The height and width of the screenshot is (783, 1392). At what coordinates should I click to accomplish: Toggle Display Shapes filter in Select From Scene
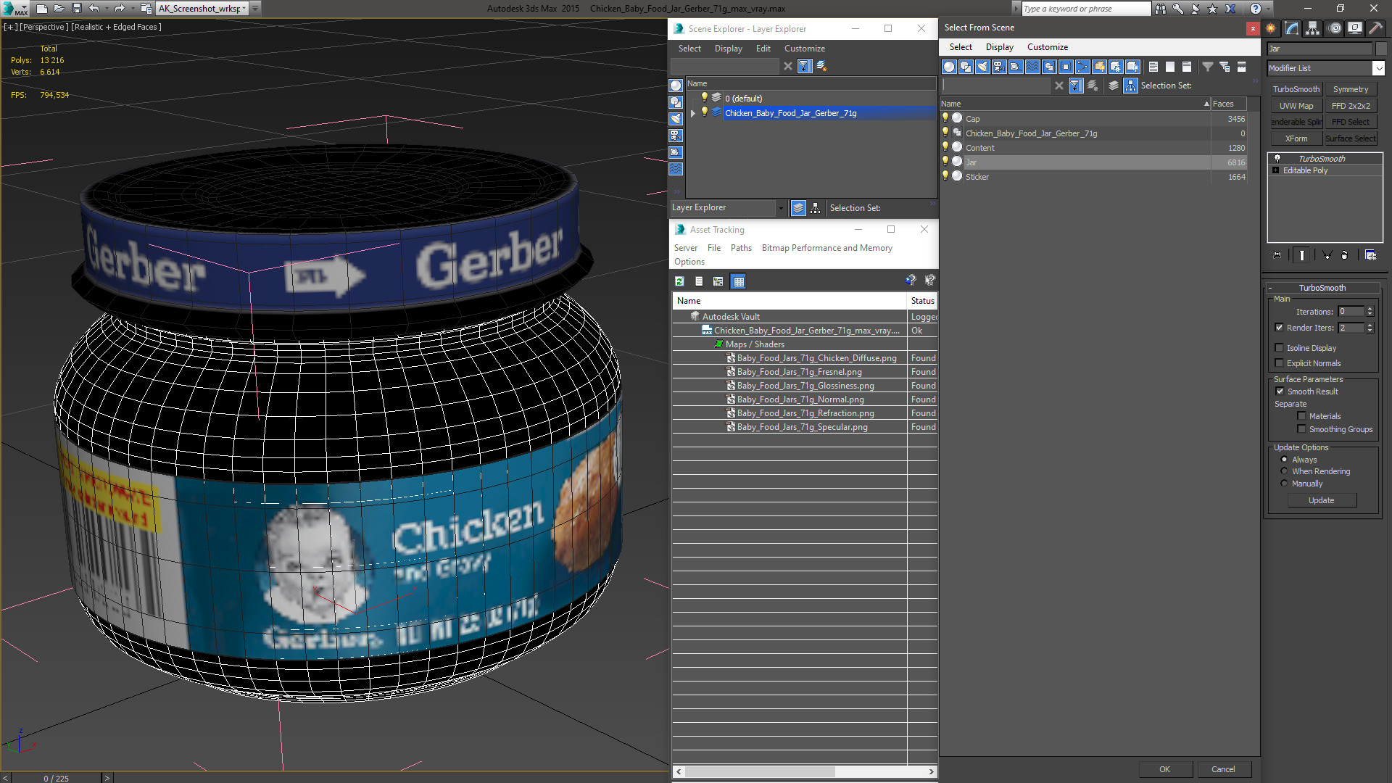[966, 67]
